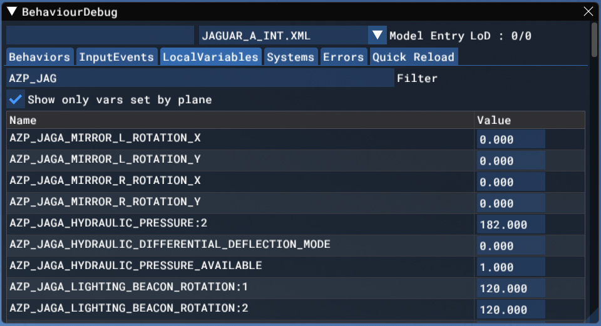The image size is (601, 326).
Task: Open the Errors tab
Action: [x=343, y=57]
